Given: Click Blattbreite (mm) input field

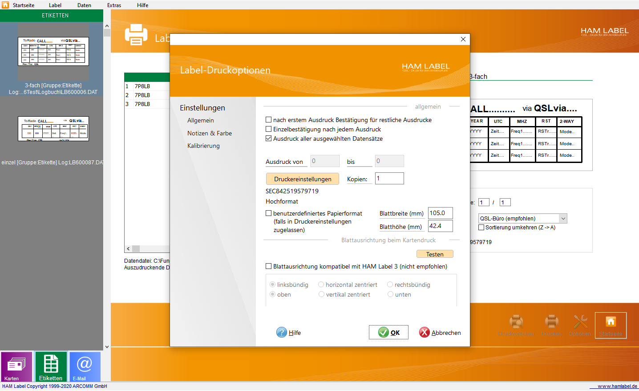Looking at the screenshot, I should pyautogui.click(x=441, y=213).
